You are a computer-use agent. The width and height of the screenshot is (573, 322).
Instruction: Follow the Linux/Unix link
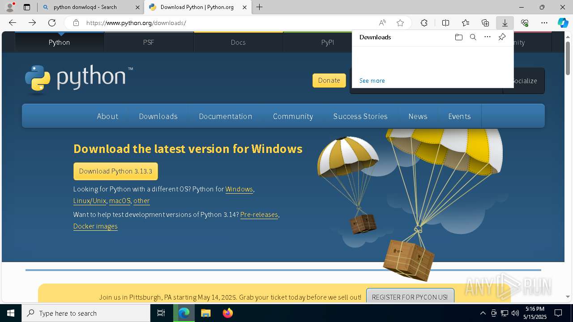(90, 201)
